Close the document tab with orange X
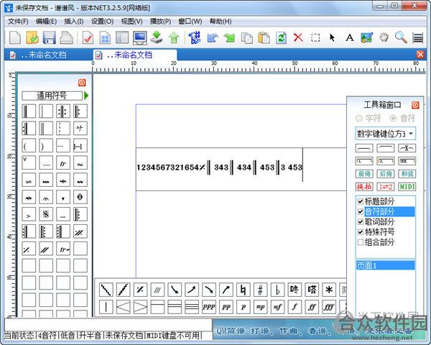431x345 pixels. coord(420,55)
